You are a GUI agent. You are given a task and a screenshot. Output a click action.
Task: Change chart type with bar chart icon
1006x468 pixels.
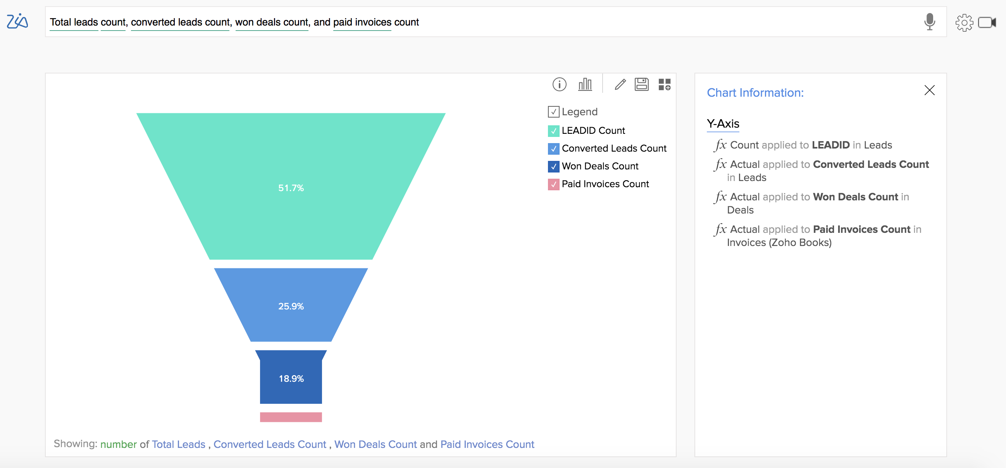coord(585,84)
